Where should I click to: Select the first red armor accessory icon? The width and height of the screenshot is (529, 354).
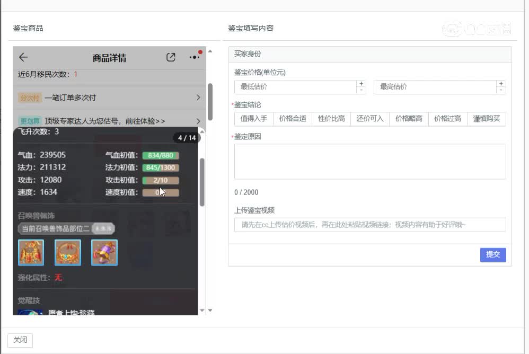pos(31,252)
